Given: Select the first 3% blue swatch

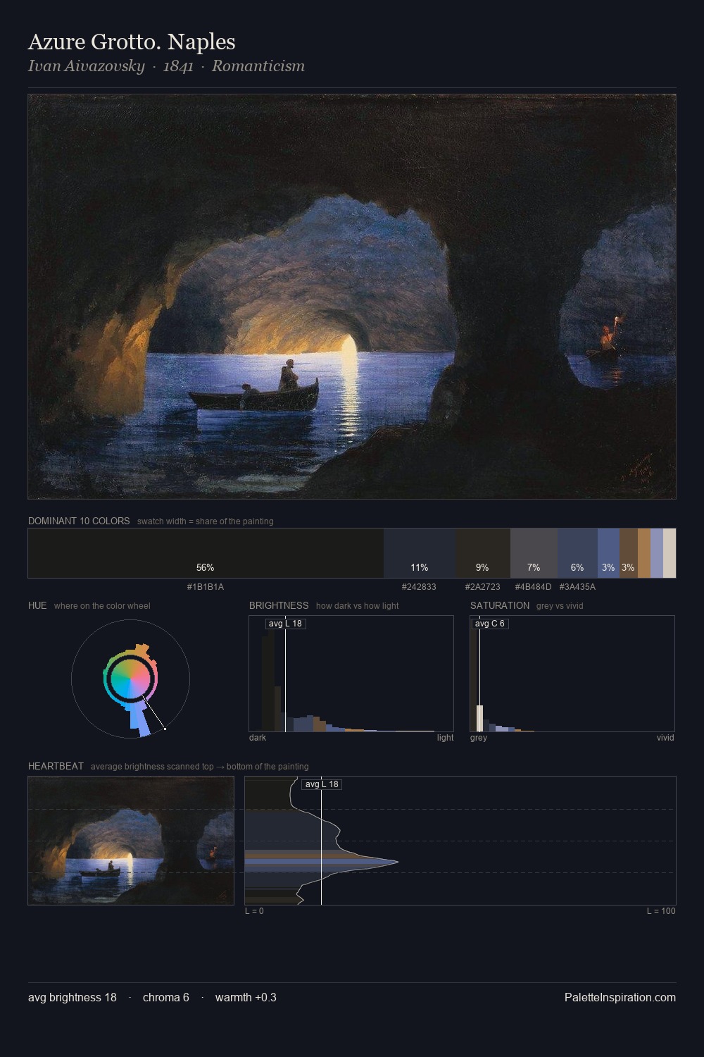Looking at the screenshot, I should [608, 553].
